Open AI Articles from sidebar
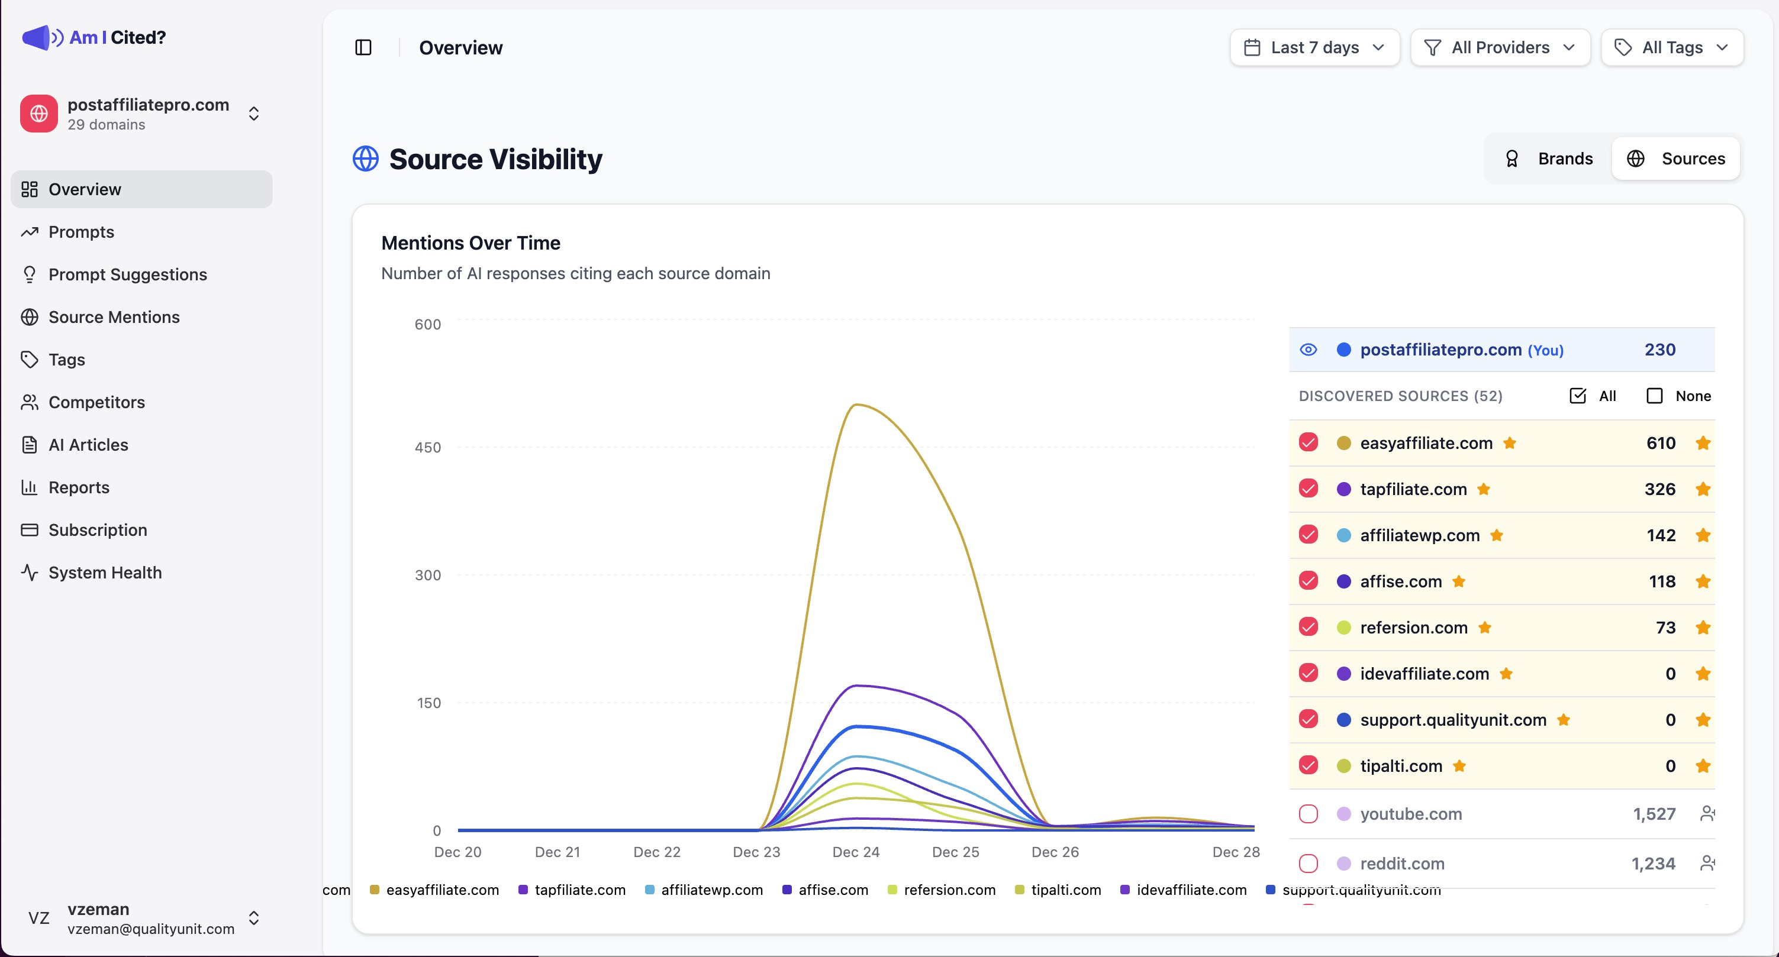This screenshot has height=957, width=1779. click(88, 445)
